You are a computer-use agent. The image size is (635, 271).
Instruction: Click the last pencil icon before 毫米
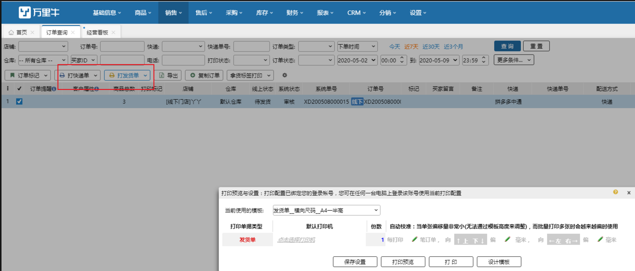[600, 239]
